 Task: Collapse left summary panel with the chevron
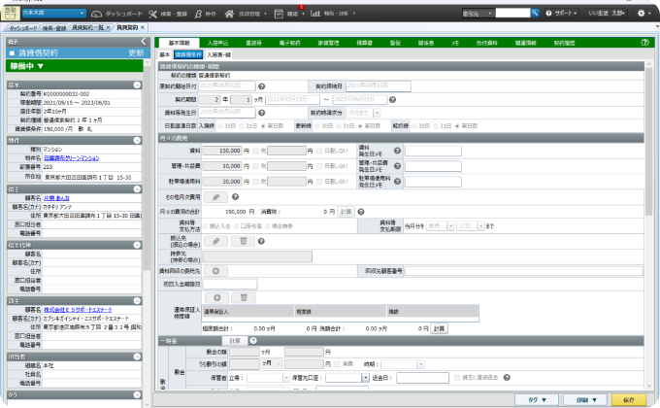click(x=143, y=42)
